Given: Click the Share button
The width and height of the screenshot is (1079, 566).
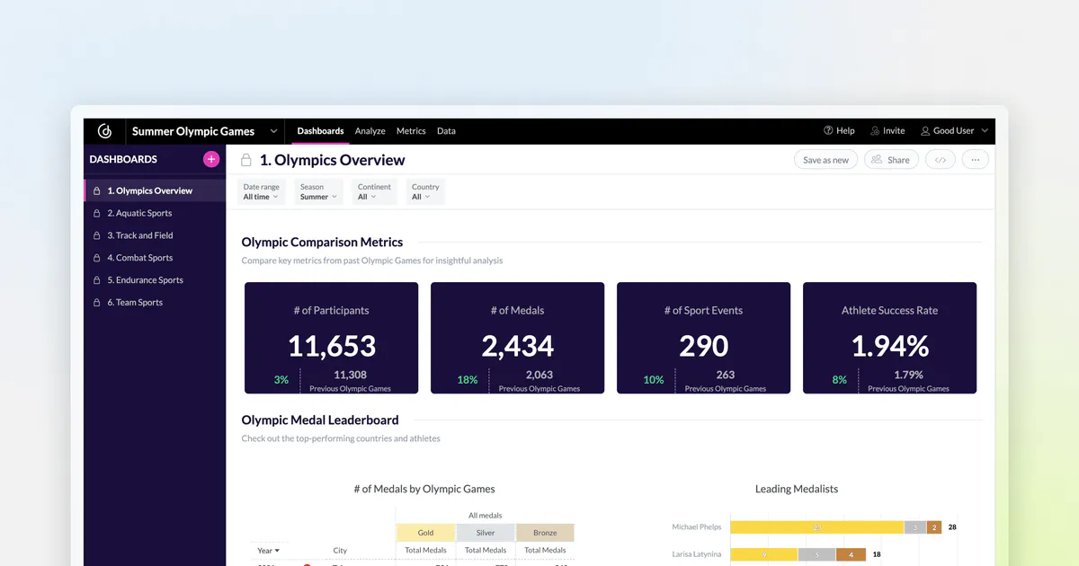Looking at the screenshot, I should tap(891, 160).
